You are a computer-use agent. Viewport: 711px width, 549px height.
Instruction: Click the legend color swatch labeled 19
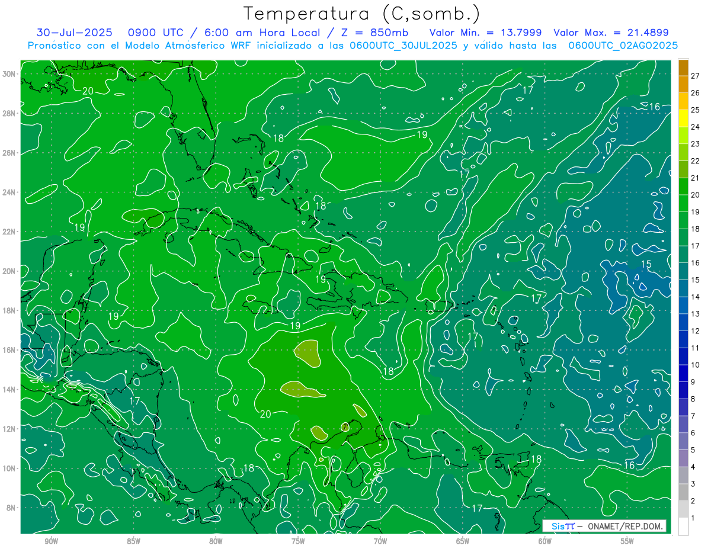[x=683, y=204]
